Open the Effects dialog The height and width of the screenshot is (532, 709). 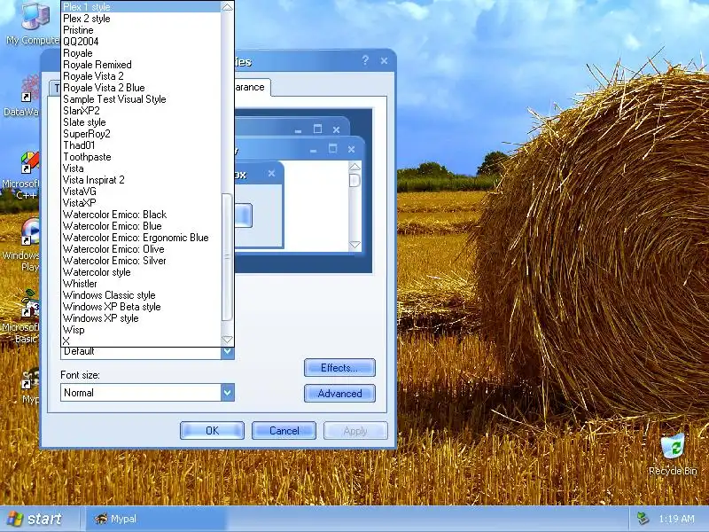[x=339, y=368]
